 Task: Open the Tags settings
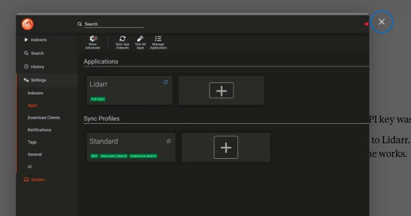(x=32, y=142)
